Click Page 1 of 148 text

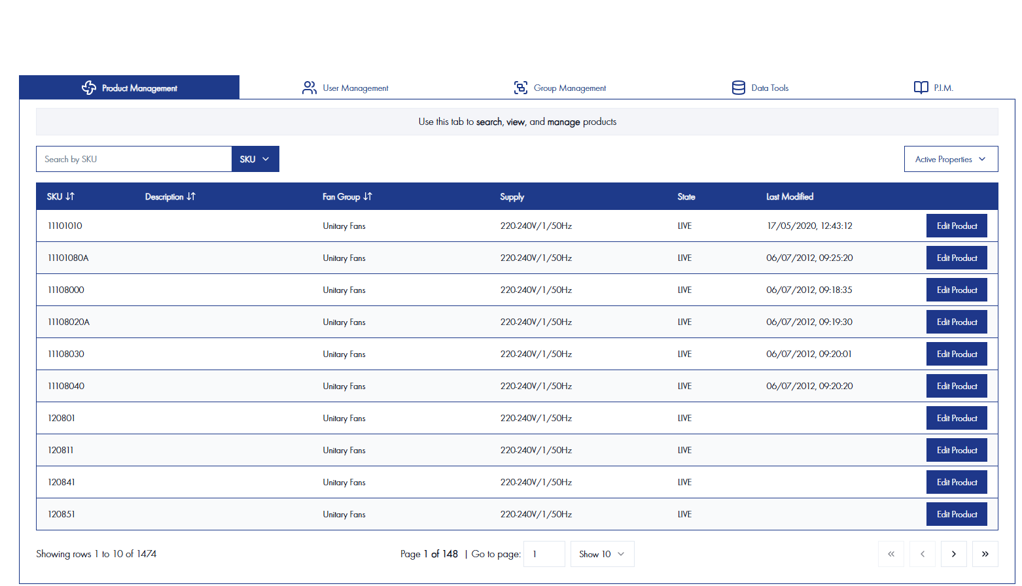coord(429,554)
